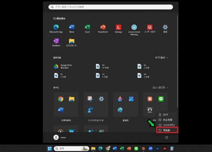Expand すべて表示 recommended list

161,58
